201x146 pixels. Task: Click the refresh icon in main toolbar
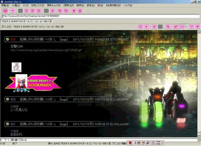(x=53, y=11)
